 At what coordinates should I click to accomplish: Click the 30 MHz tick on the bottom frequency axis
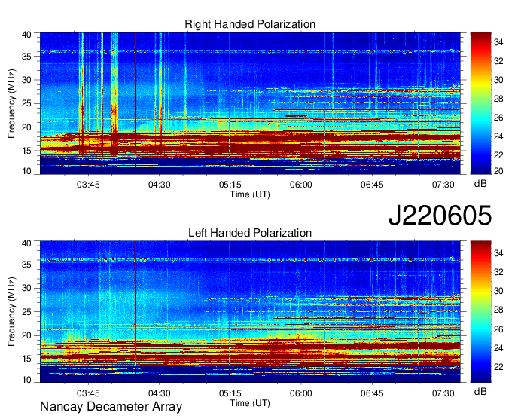(x=27, y=288)
